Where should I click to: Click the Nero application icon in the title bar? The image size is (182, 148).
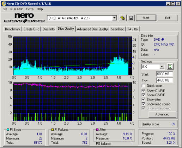click(x=4, y=4)
